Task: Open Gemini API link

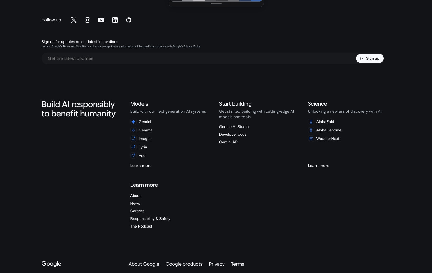Action: (x=229, y=142)
